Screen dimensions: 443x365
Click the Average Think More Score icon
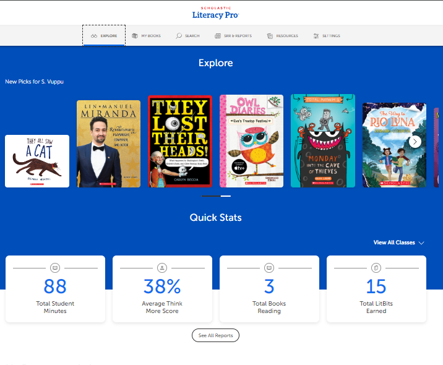tap(162, 268)
